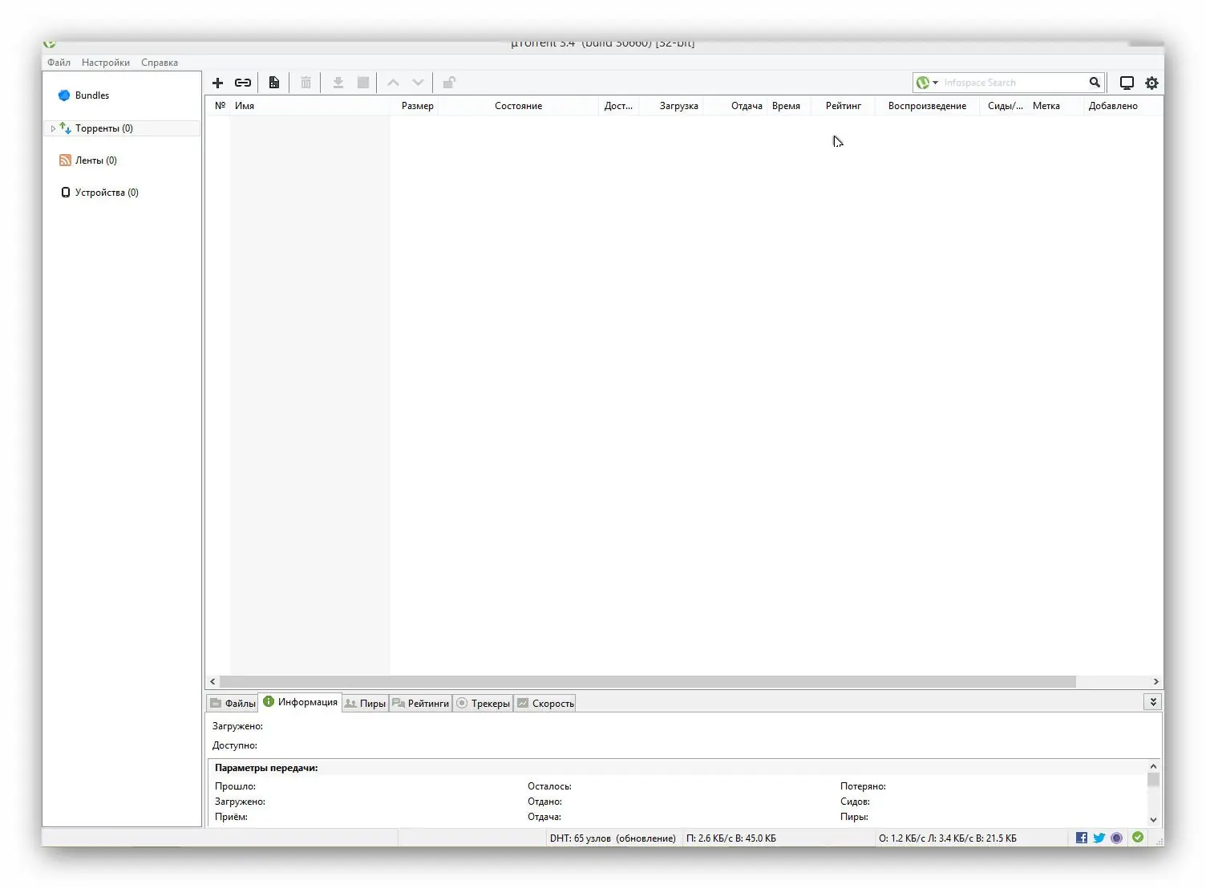The height and width of the screenshot is (889, 1206).
Task: Click the info panel scroll-up arrow
Action: (x=1153, y=766)
